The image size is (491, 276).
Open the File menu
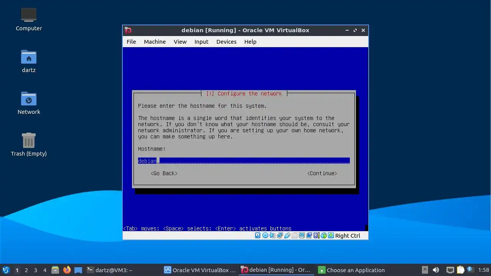(131, 42)
